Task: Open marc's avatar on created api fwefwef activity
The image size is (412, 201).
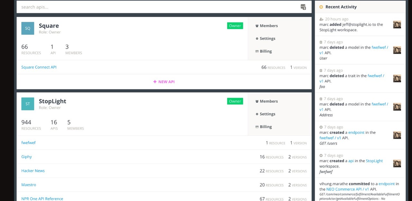Action: (397, 163)
